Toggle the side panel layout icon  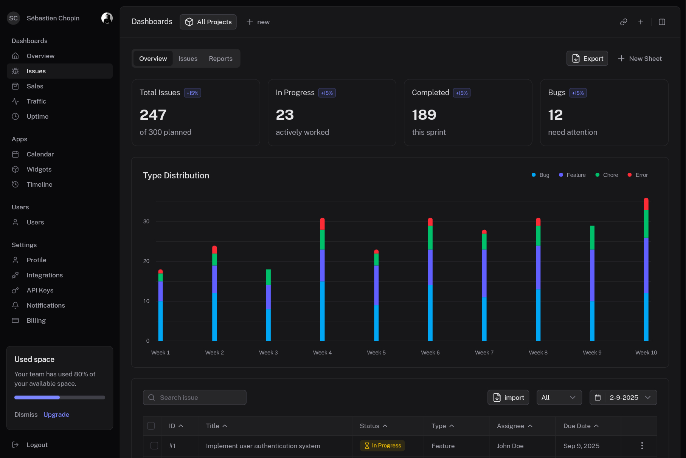662,22
